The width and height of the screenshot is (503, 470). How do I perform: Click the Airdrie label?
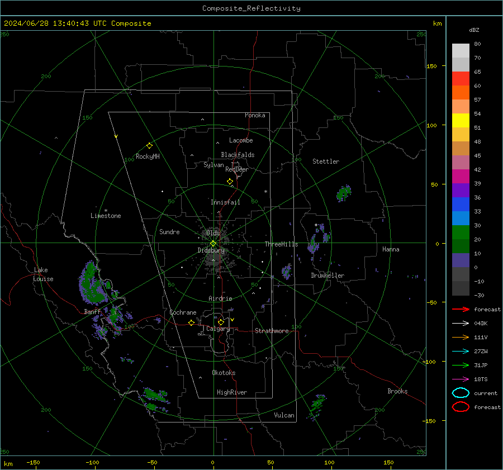(220, 298)
